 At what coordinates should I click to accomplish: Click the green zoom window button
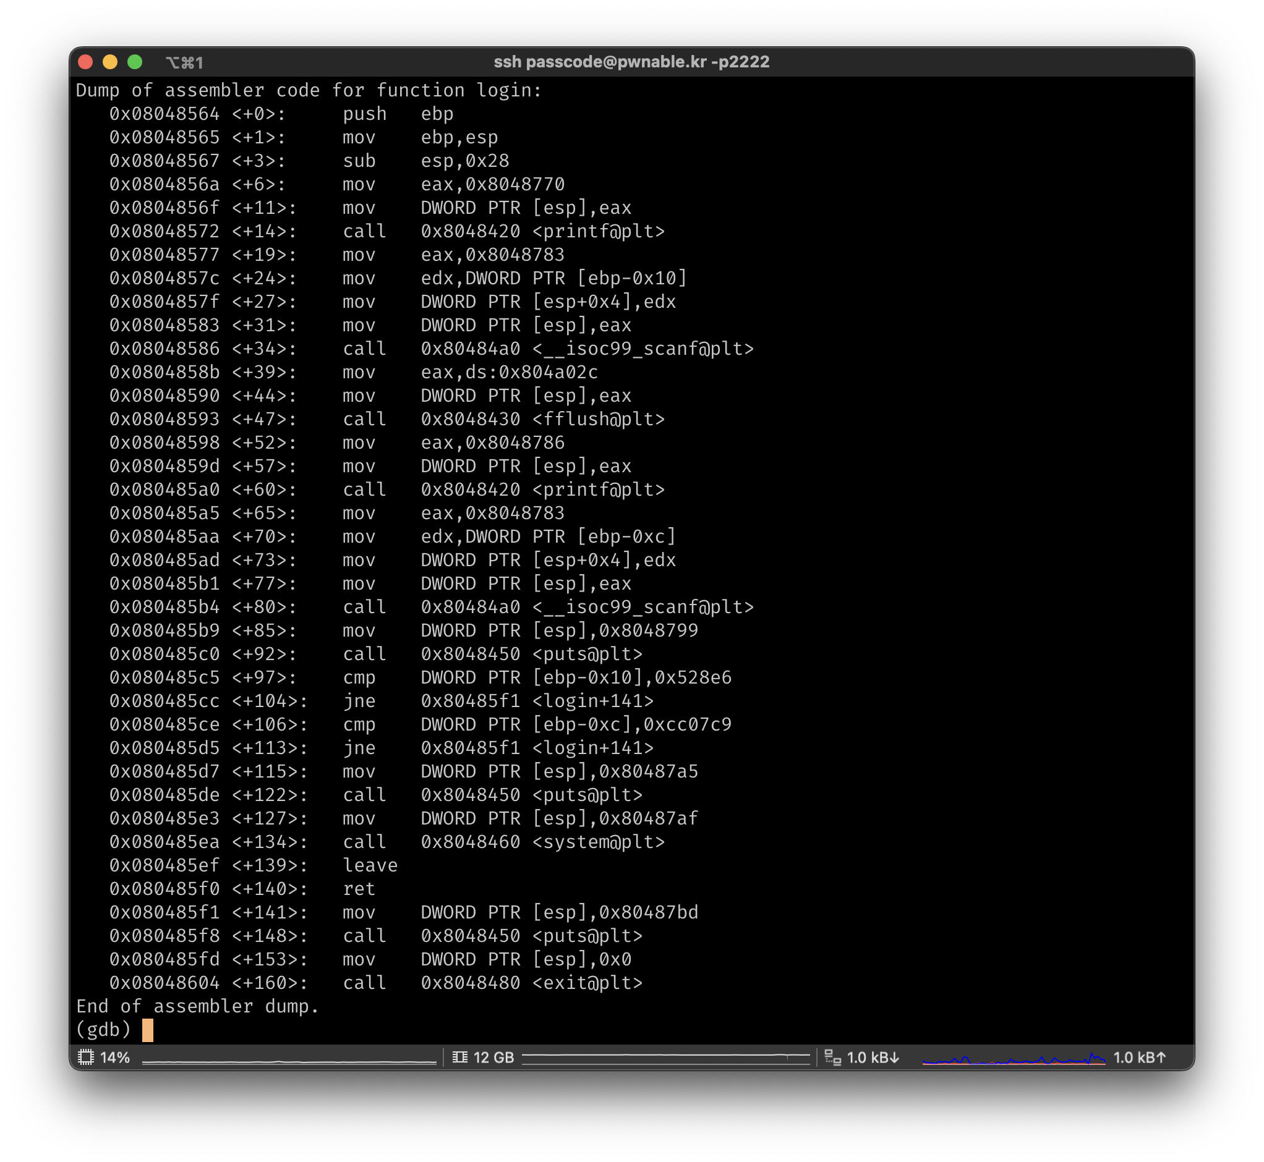(x=135, y=62)
